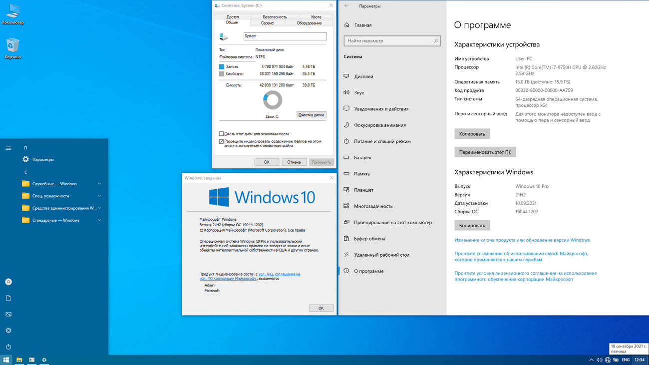Open File Explorer from the taskbar
Image resolution: width=649 pixels, height=365 pixels.
point(19,360)
